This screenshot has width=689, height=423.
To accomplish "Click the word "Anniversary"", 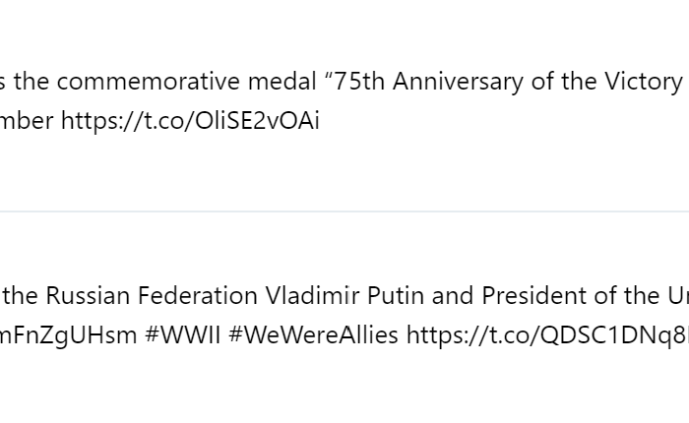I will [458, 82].
